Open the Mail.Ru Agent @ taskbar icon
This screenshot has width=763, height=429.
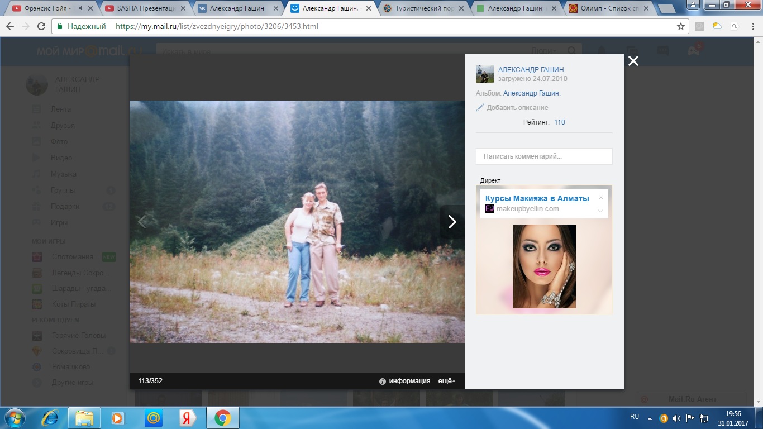(152, 417)
